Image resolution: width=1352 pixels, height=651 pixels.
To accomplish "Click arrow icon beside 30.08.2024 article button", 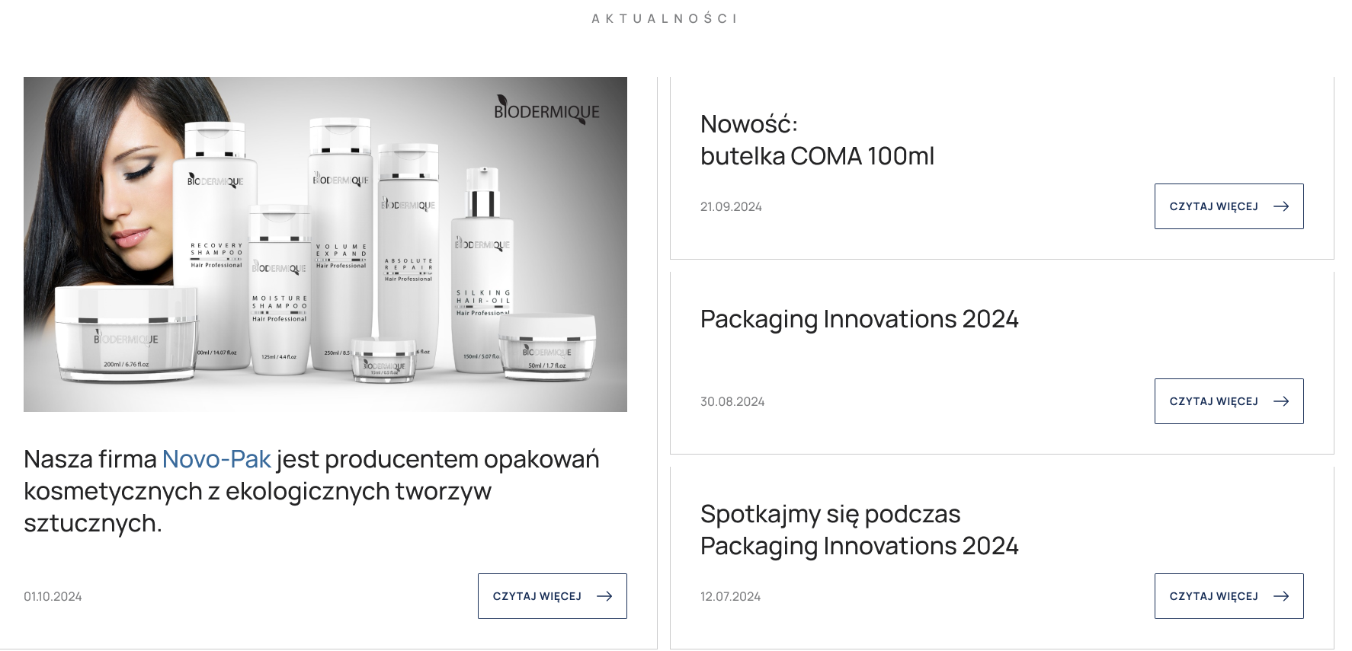I will point(1281,401).
